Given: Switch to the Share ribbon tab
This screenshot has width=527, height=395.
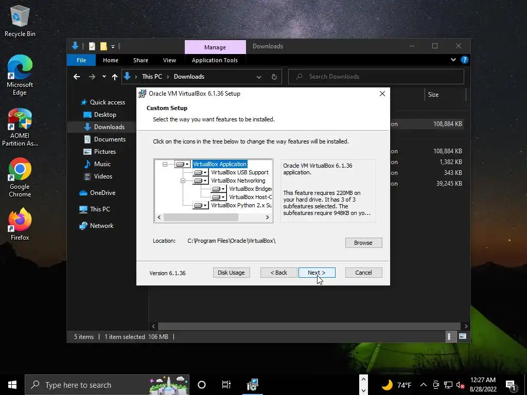Looking at the screenshot, I should (x=140, y=60).
